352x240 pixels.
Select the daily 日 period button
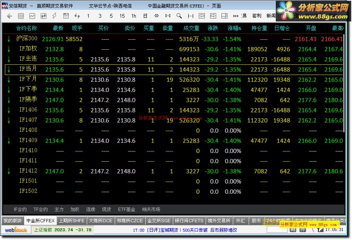(145, 16)
